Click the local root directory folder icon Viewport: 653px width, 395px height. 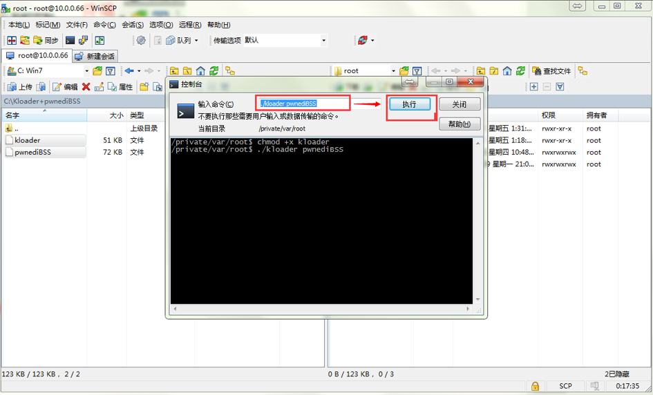pyautogui.click(x=187, y=70)
